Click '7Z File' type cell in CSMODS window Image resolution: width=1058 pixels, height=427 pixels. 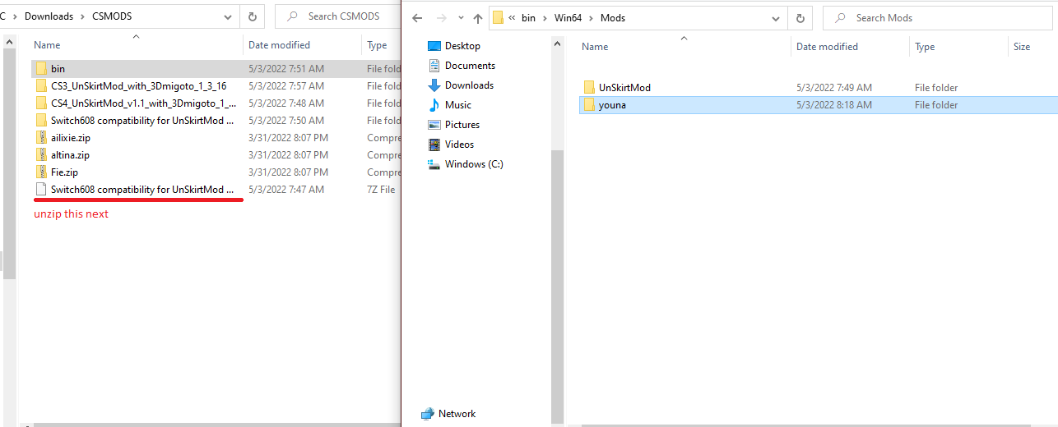pyautogui.click(x=381, y=190)
